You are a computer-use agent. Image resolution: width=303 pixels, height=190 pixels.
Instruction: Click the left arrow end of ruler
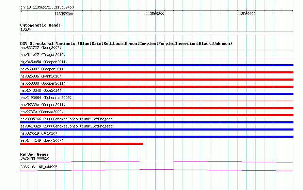tap(21, 11)
